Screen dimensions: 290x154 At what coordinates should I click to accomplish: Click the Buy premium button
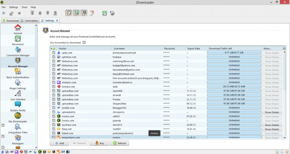(99, 143)
